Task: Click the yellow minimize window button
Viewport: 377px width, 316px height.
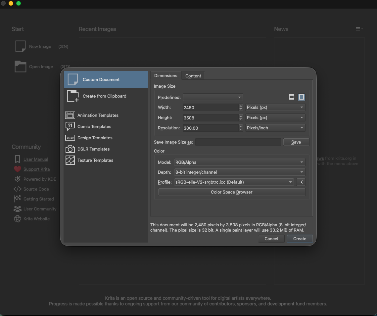Action: [x=11, y=3]
